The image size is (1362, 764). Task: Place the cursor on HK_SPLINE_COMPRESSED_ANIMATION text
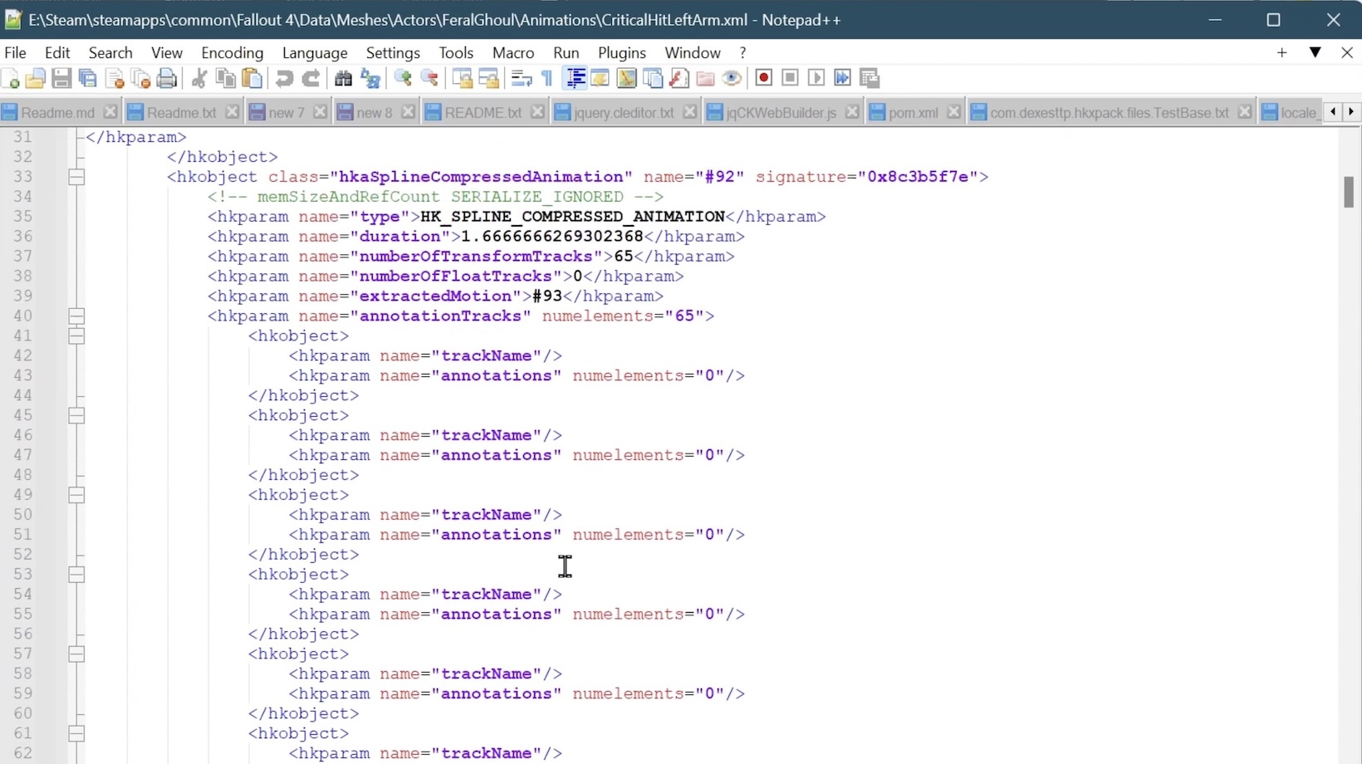coord(573,217)
